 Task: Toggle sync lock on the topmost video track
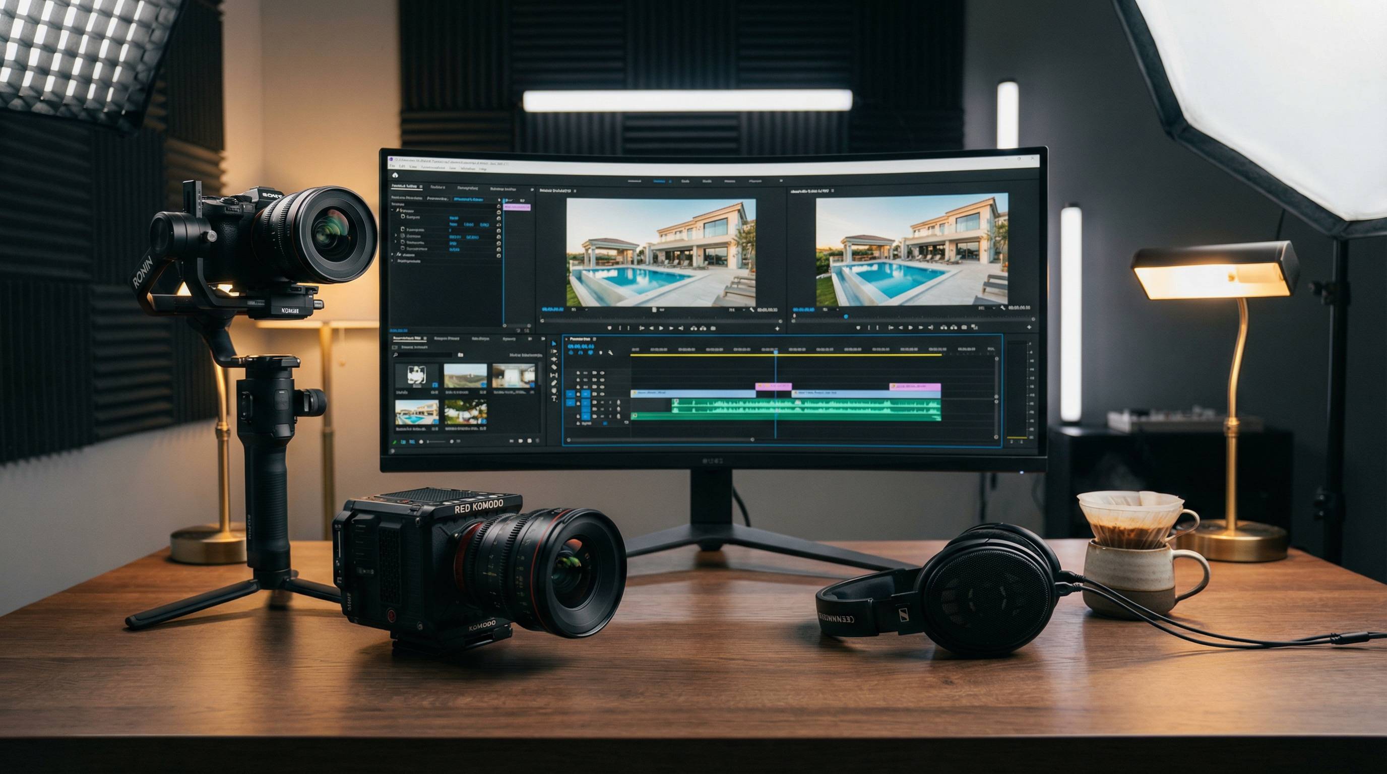(594, 373)
